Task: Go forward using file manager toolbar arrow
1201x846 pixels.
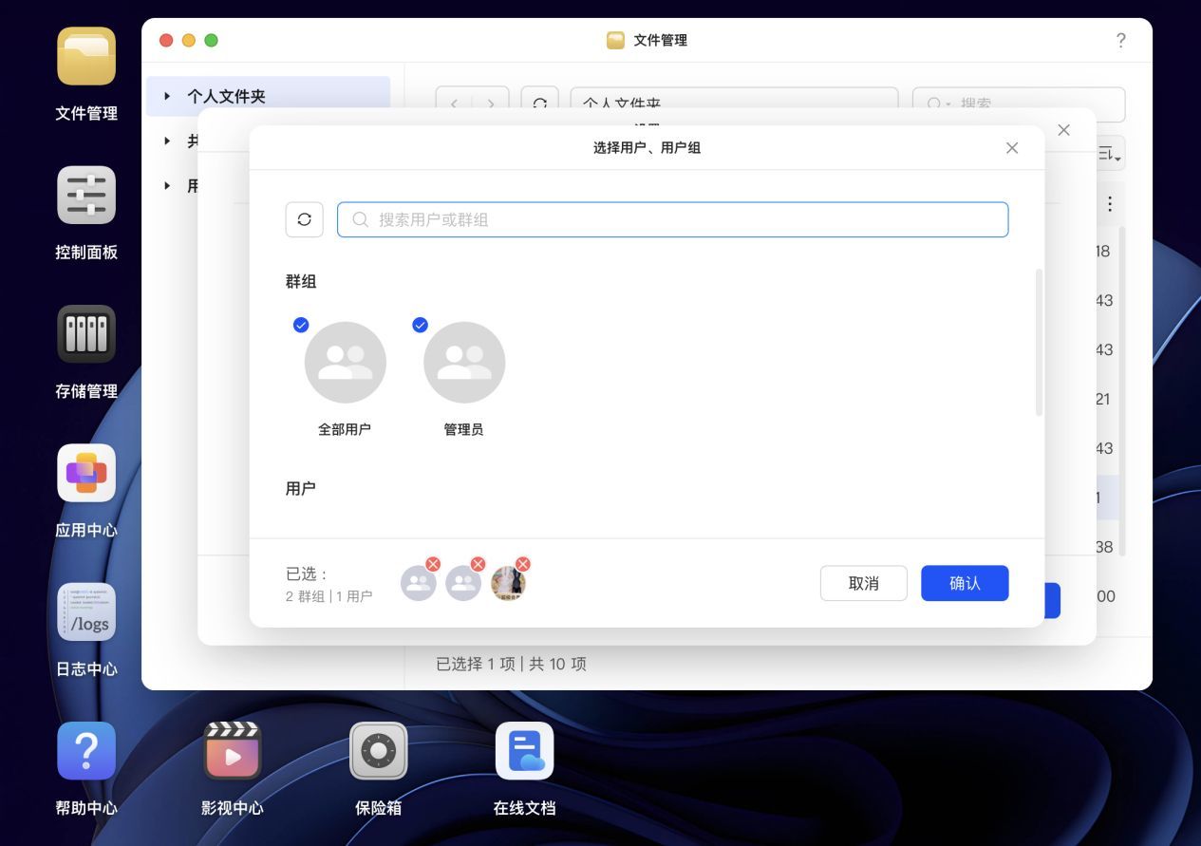Action: point(491,103)
